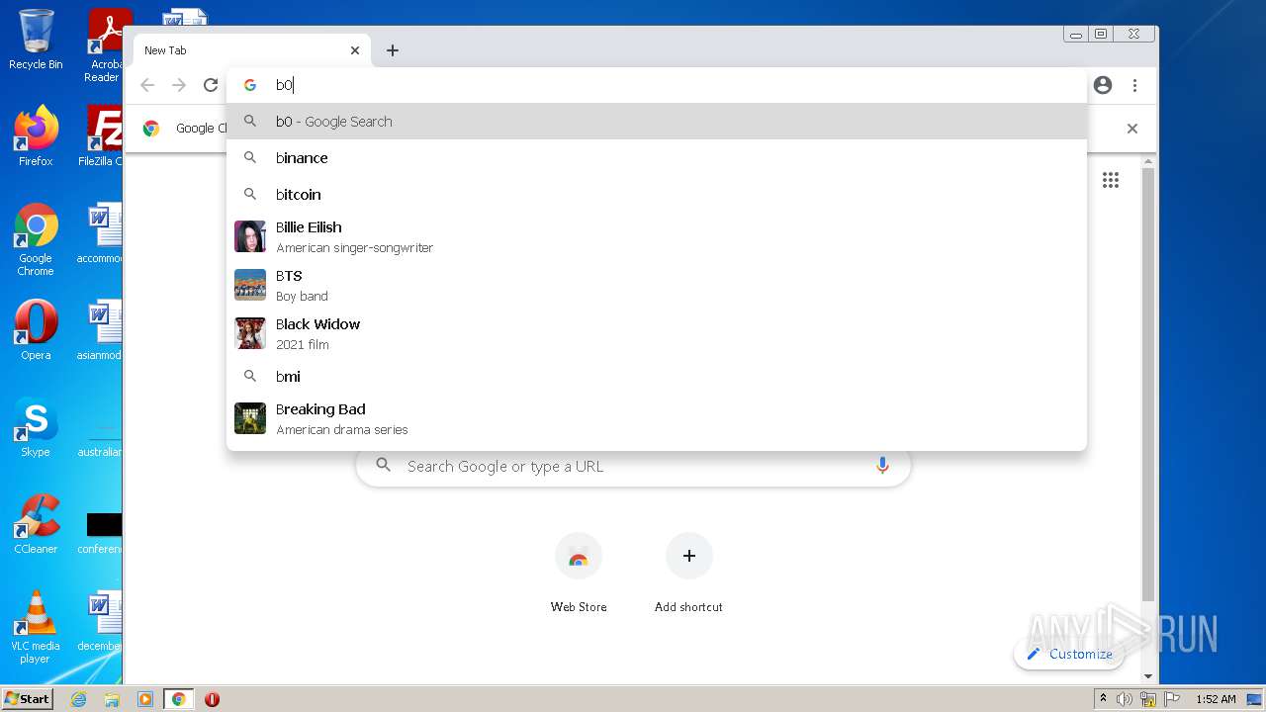Viewport: 1266px width, 712px height.
Task: Choose the bitcoin suggestion
Action: click(x=657, y=195)
